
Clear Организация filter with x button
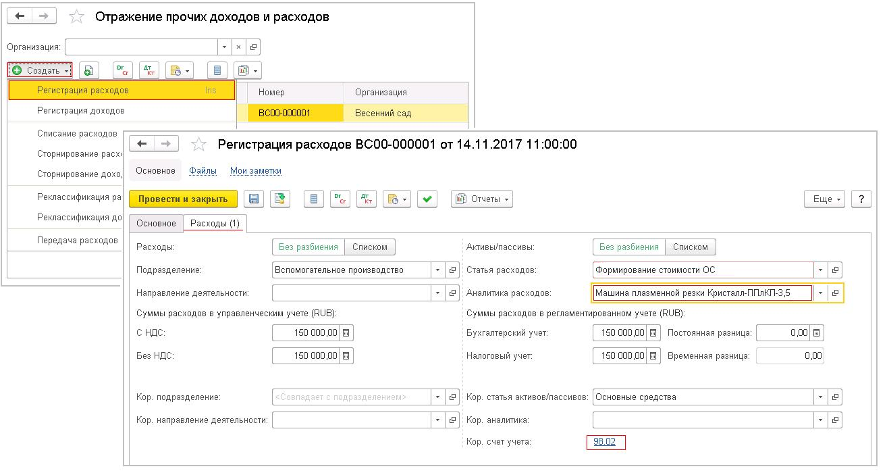click(239, 47)
